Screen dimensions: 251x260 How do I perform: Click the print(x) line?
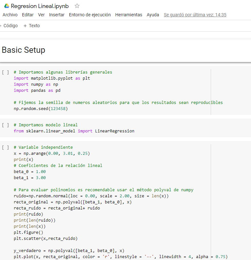(24, 160)
